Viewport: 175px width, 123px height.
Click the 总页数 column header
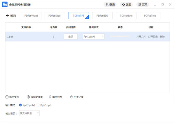(x=54, y=27)
